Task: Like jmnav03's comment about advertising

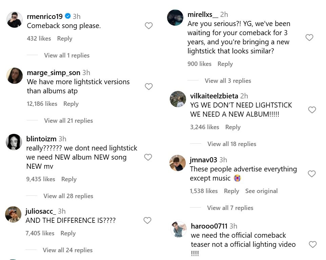Action: pos(312,174)
